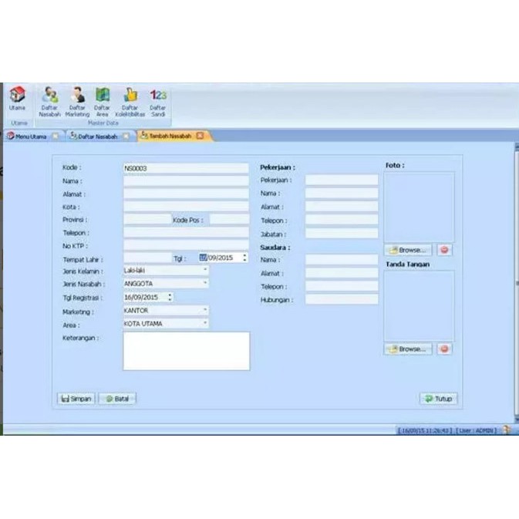Click the Tempat Lahir input field
The height and width of the screenshot is (519, 519).
(147, 258)
